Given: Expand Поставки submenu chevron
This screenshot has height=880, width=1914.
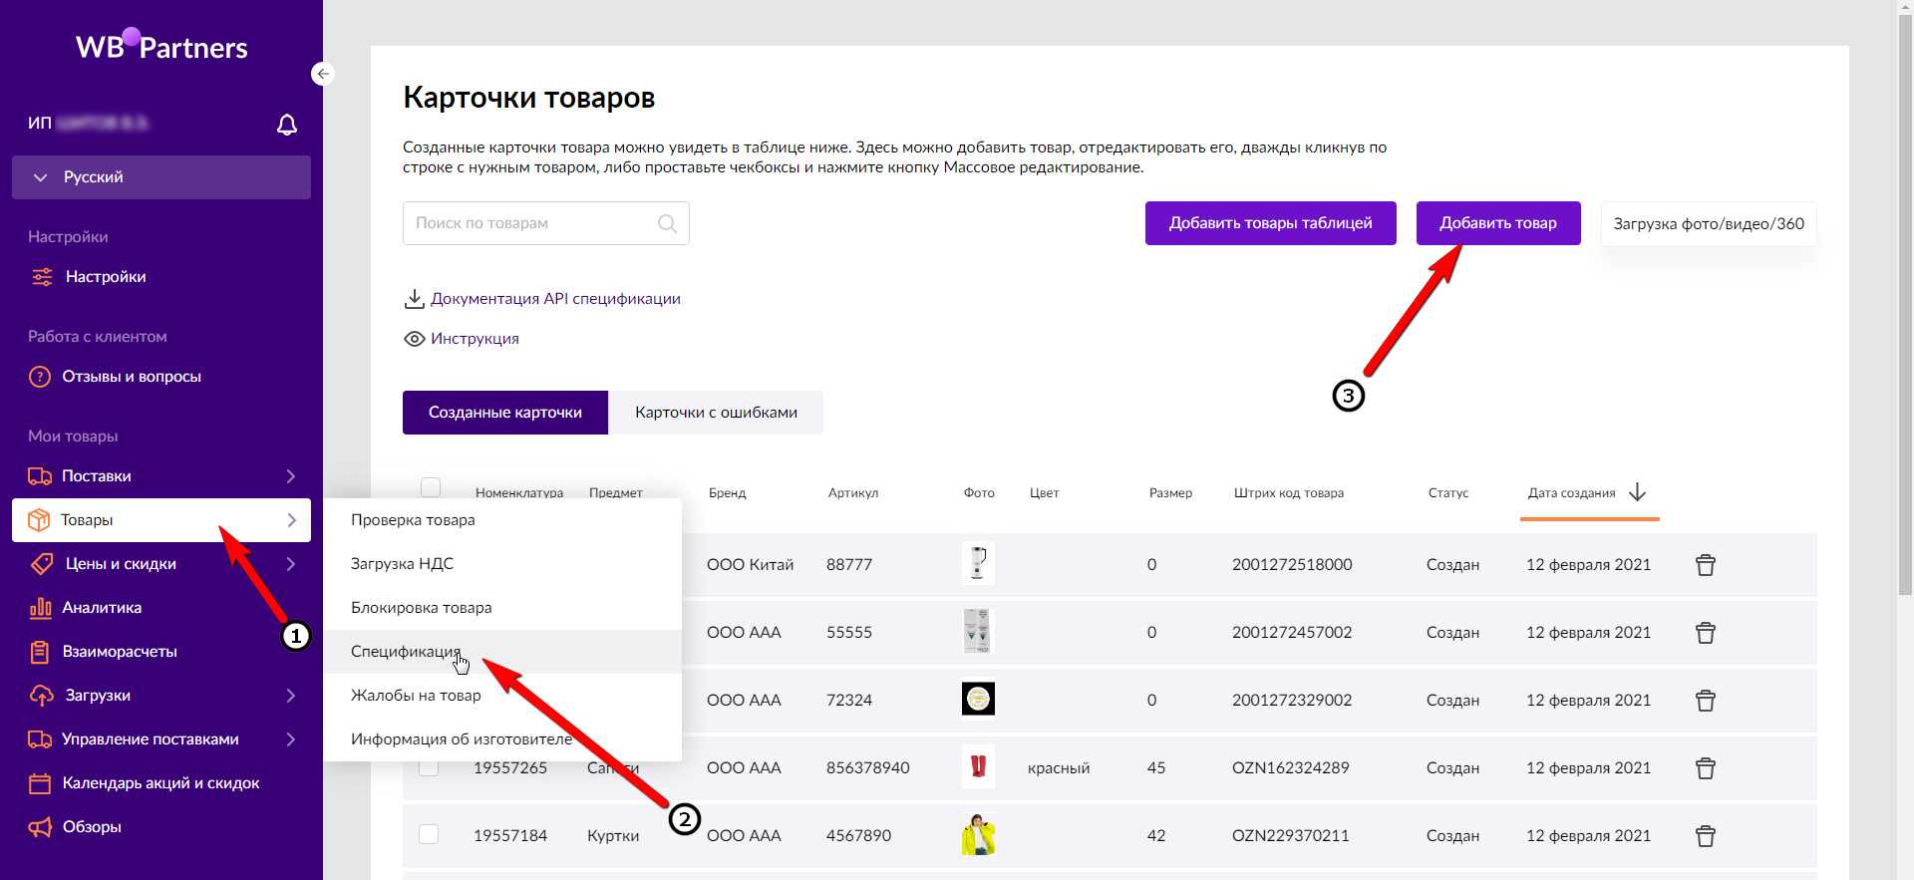Looking at the screenshot, I should tap(291, 476).
